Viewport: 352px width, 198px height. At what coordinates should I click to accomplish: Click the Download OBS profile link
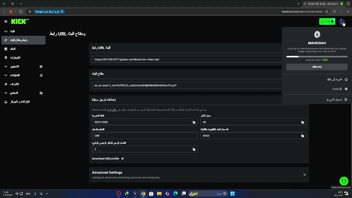tap(106, 159)
